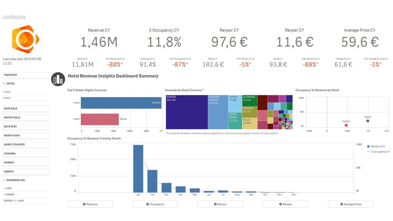Navigate with the Revpor button
This screenshot has width=393, height=221.
pos(220,204)
